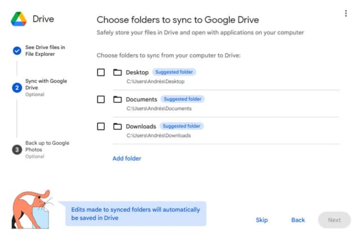Image resolution: width=361 pixels, height=237 pixels.
Task: Click the Suggested folder badge beside Downloads
Action: [182, 126]
